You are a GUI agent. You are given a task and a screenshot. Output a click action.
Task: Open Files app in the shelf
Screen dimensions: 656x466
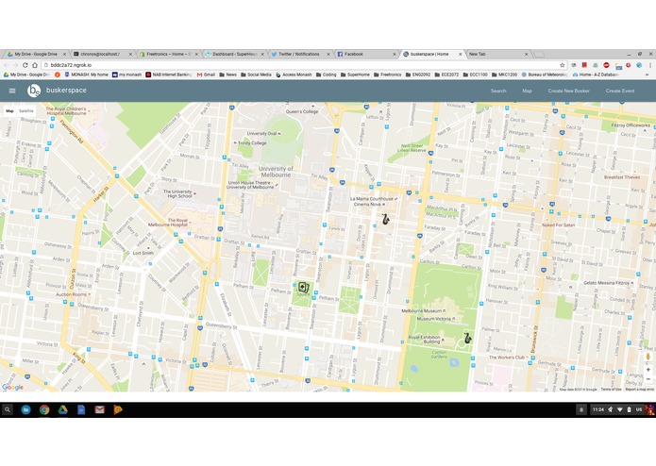(x=25, y=409)
